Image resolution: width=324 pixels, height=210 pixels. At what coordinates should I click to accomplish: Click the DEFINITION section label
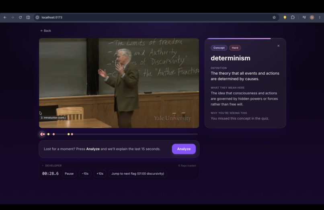(x=219, y=68)
